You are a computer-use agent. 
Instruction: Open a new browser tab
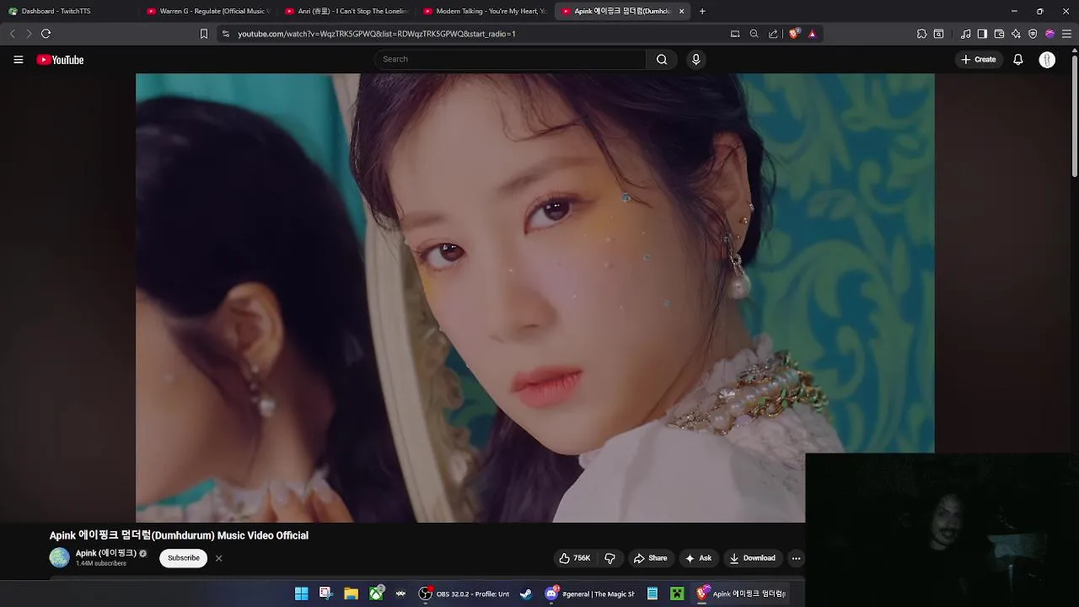[x=702, y=11]
